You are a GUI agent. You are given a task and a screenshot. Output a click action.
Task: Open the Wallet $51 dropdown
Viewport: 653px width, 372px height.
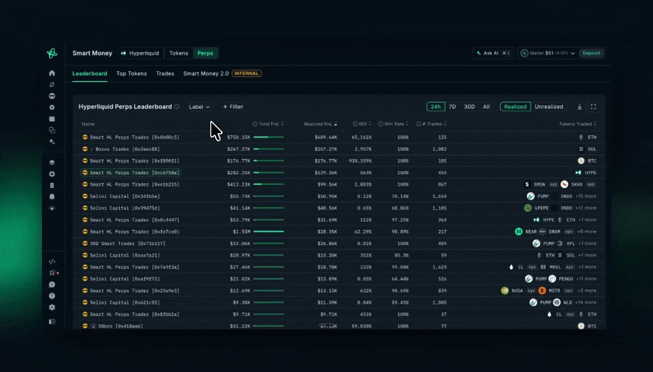[x=548, y=53]
